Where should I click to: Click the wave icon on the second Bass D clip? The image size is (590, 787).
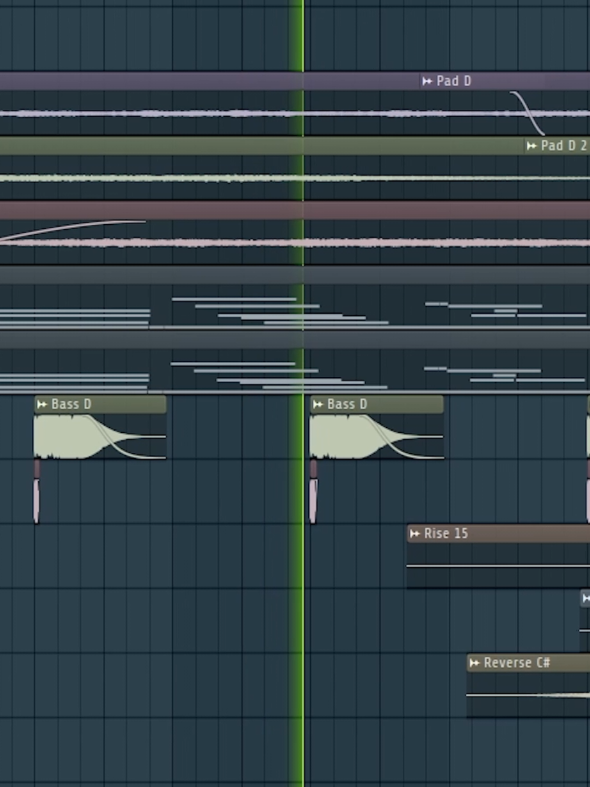coord(319,404)
